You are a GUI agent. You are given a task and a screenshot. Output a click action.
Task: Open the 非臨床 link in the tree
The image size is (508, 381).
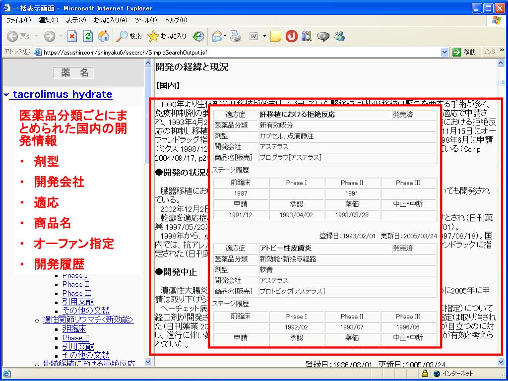tap(74, 329)
